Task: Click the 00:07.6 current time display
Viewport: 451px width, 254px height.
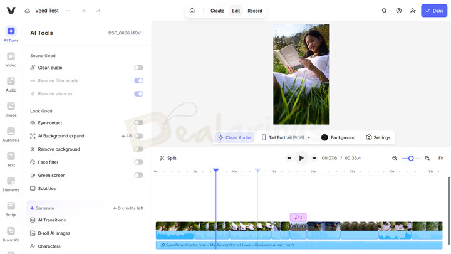Action: coord(329,158)
